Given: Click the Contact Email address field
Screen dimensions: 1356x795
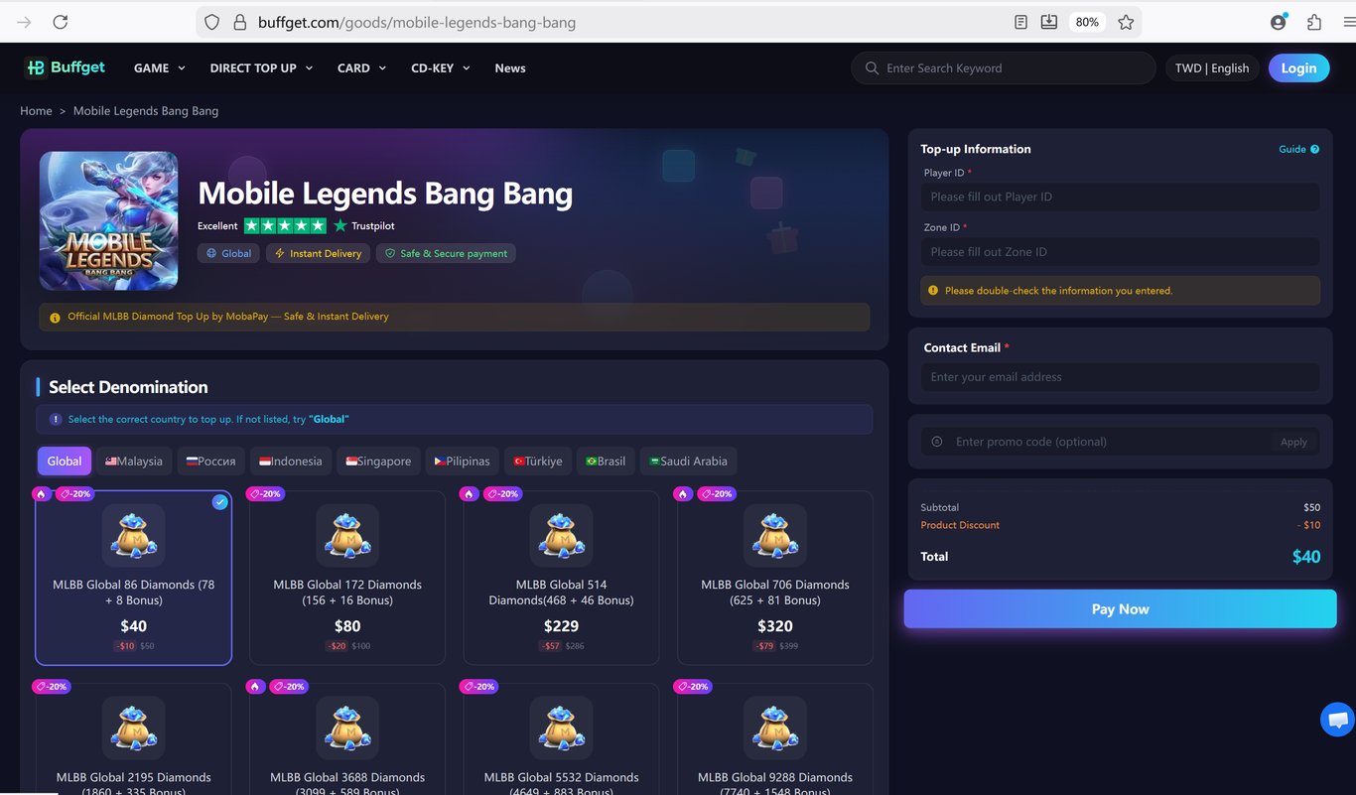Looking at the screenshot, I should (x=1120, y=377).
